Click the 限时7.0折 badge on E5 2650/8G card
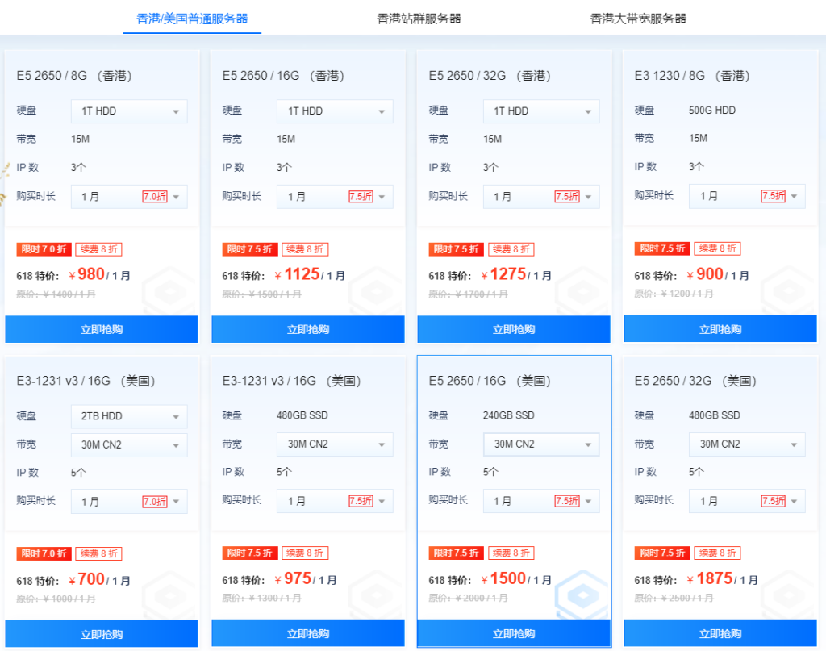Screen dimensions: 826x651 coord(43,249)
